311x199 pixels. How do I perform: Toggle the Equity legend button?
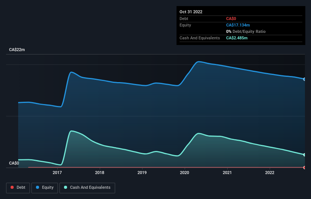pos(45,188)
